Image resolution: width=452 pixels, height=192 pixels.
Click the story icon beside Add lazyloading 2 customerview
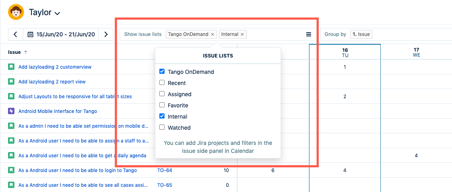[11, 67]
